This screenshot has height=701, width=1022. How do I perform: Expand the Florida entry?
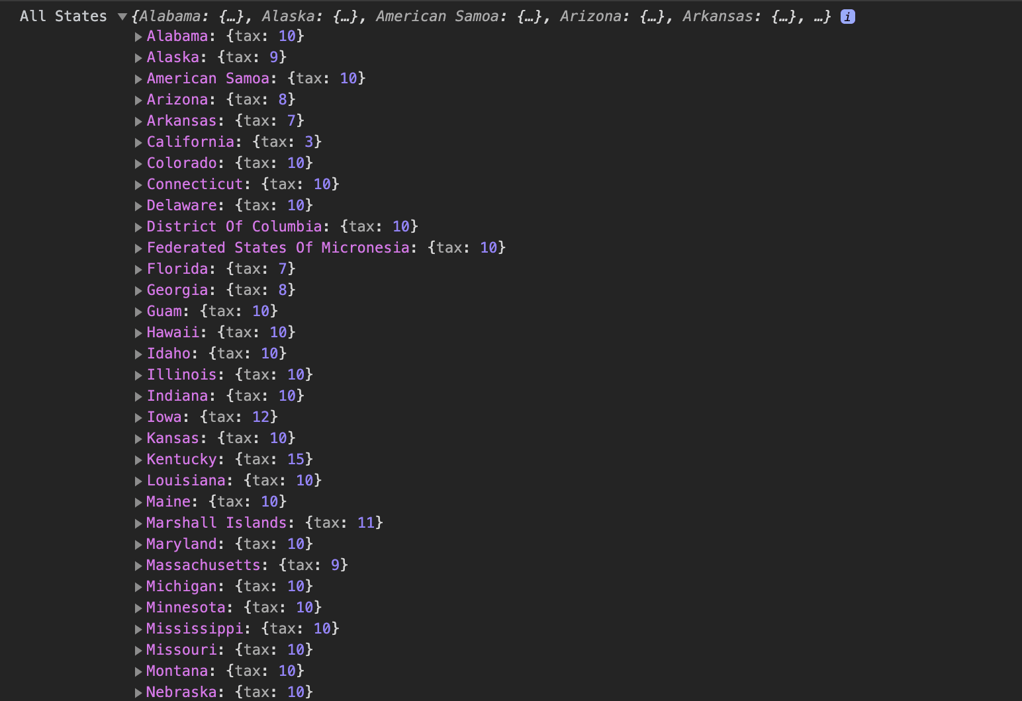[x=138, y=270]
